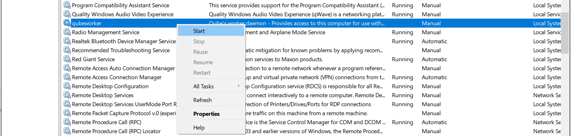Viewport: 571px width, 136px height.
Task: Select Refresh in the context menu
Action: (x=203, y=100)
